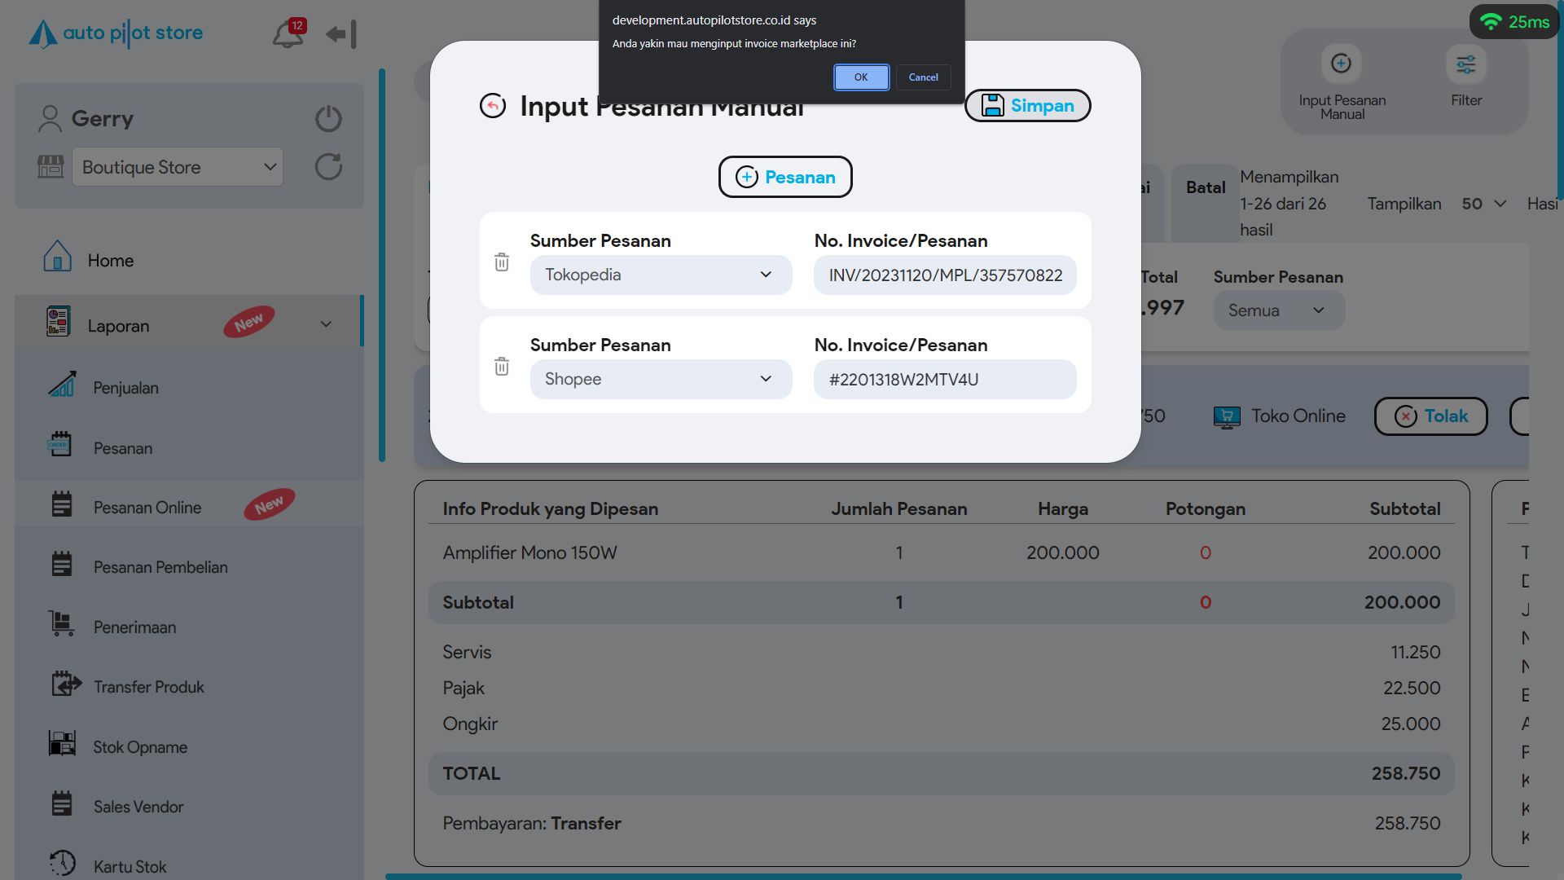The image size is (1564, 880).
Task: Open the Tokopedia source dropdown
Action: tap(660, 275)
